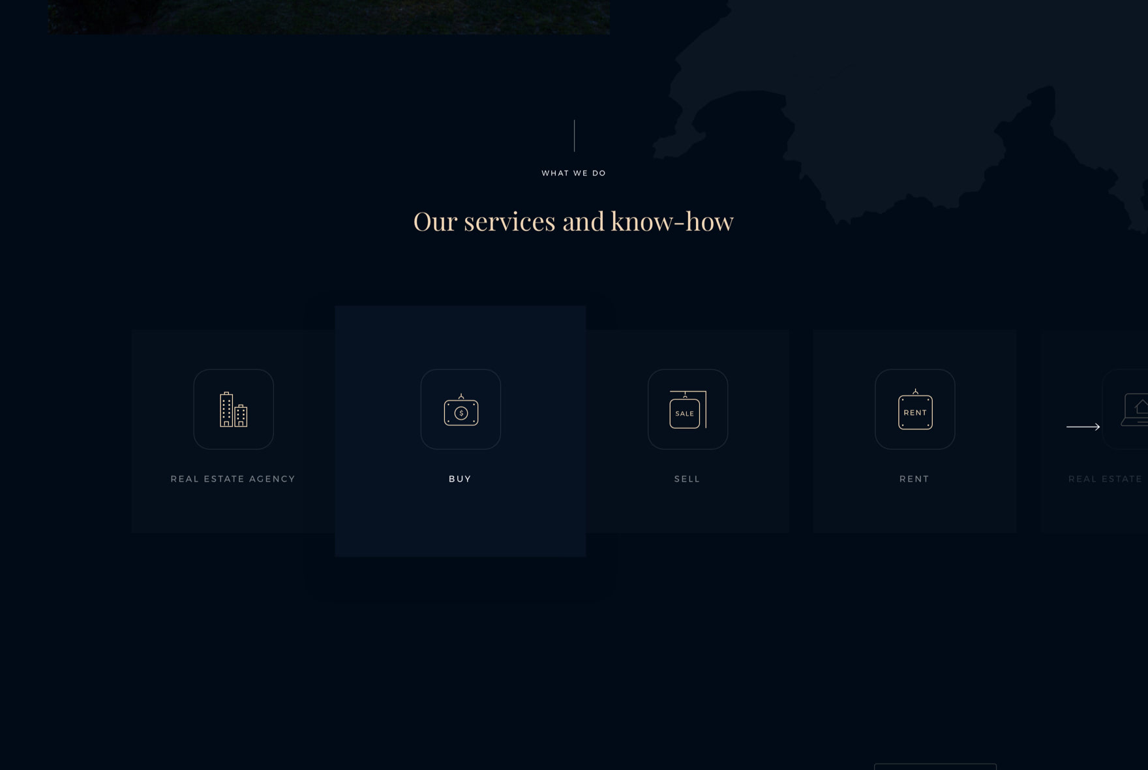Click the thin vertical line above WHAT WE DO

pos(574,136)
